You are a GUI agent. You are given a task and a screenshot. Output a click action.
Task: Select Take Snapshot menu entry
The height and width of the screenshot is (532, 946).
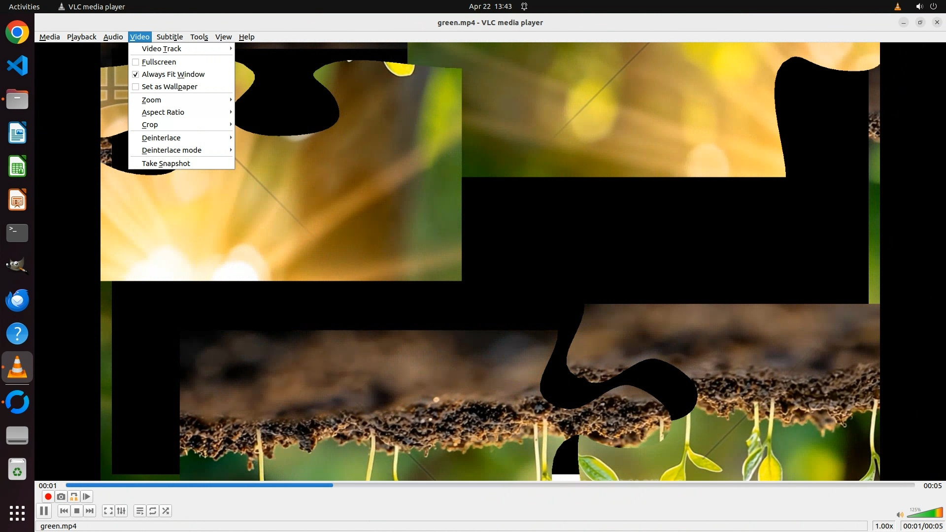point(166,164)
